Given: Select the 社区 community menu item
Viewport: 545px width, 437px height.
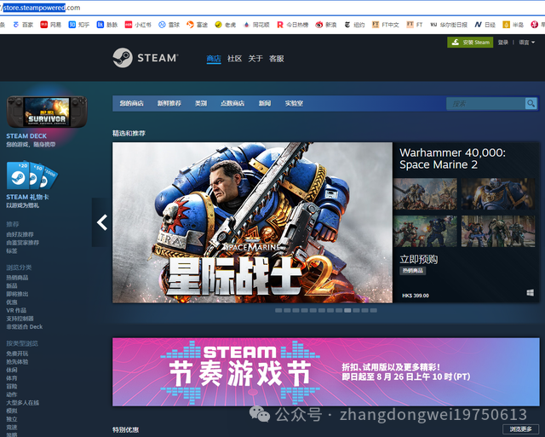Looking at the screenshot, I should (235, 59).
